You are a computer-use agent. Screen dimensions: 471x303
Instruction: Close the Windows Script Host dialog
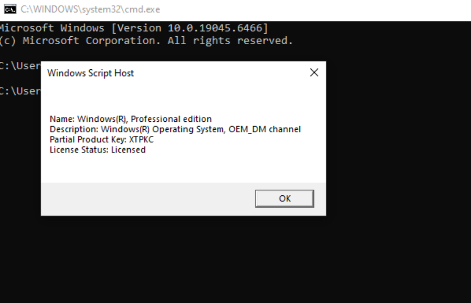pyautogui.click(x=314, y=73)
